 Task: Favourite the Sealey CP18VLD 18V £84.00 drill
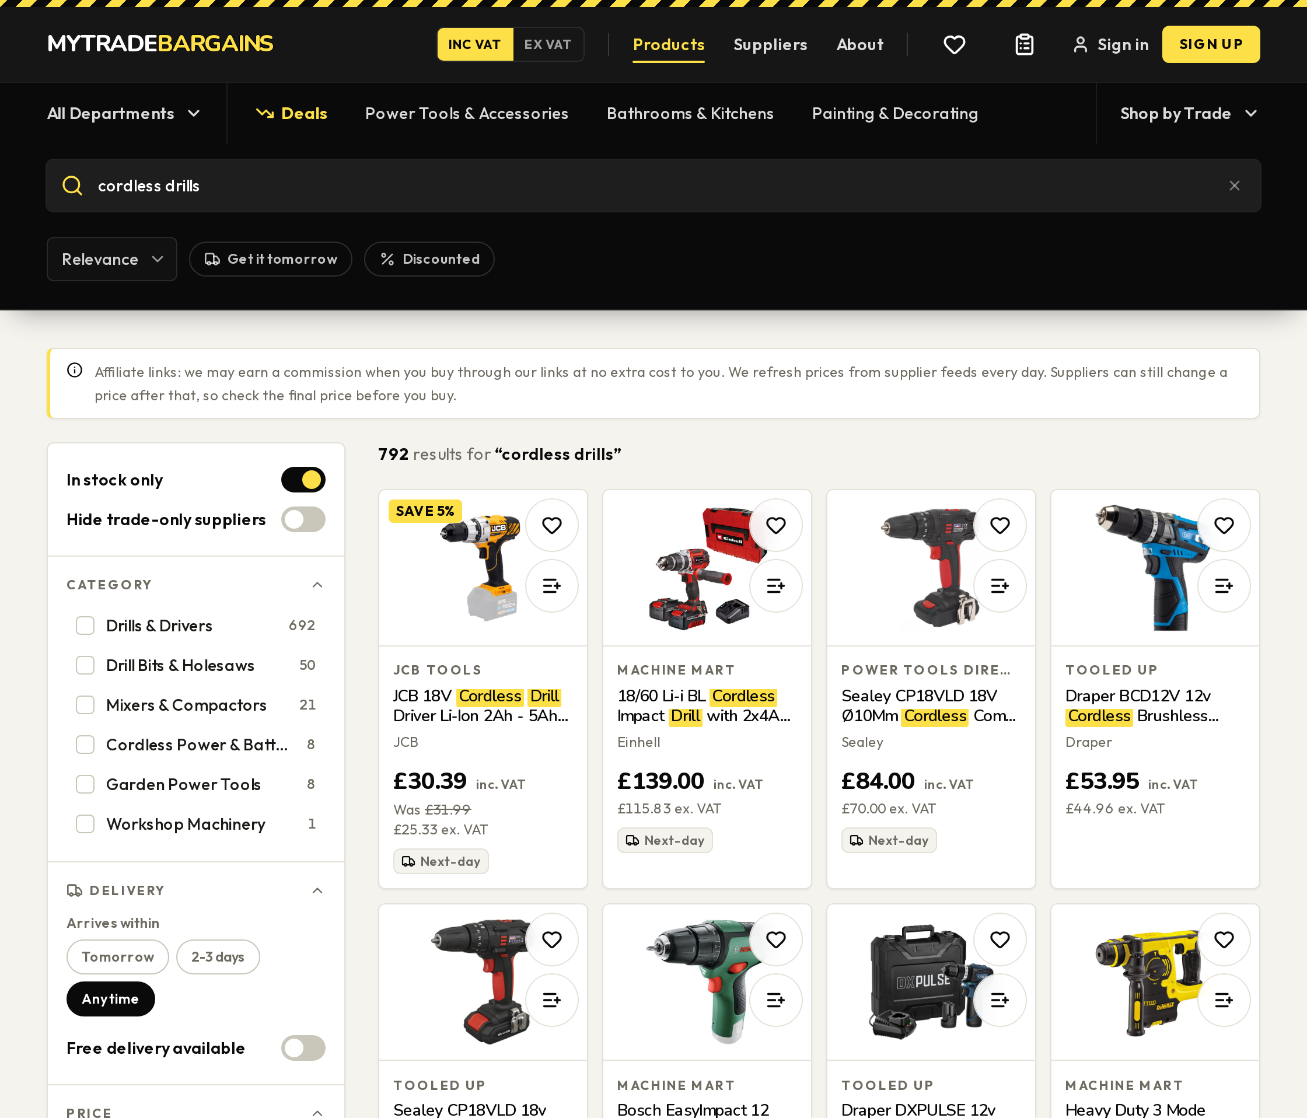click(999, 525)
